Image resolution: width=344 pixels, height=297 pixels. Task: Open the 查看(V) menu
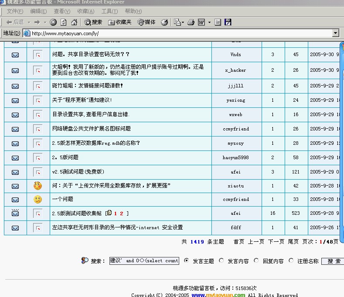tap(61, 11)
